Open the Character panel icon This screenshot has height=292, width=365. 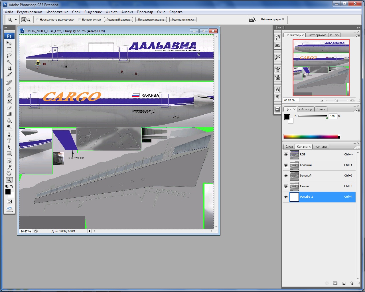pyautogui.click(x=277, y=89)
